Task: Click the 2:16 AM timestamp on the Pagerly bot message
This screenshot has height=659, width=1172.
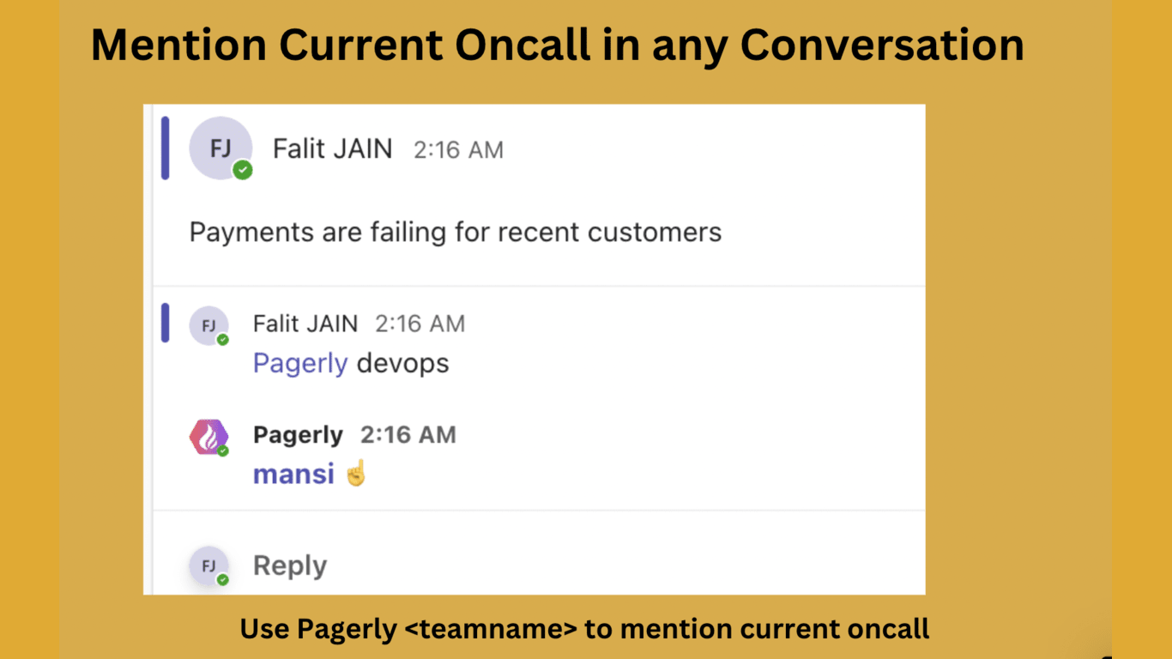Action: point(408,435)
